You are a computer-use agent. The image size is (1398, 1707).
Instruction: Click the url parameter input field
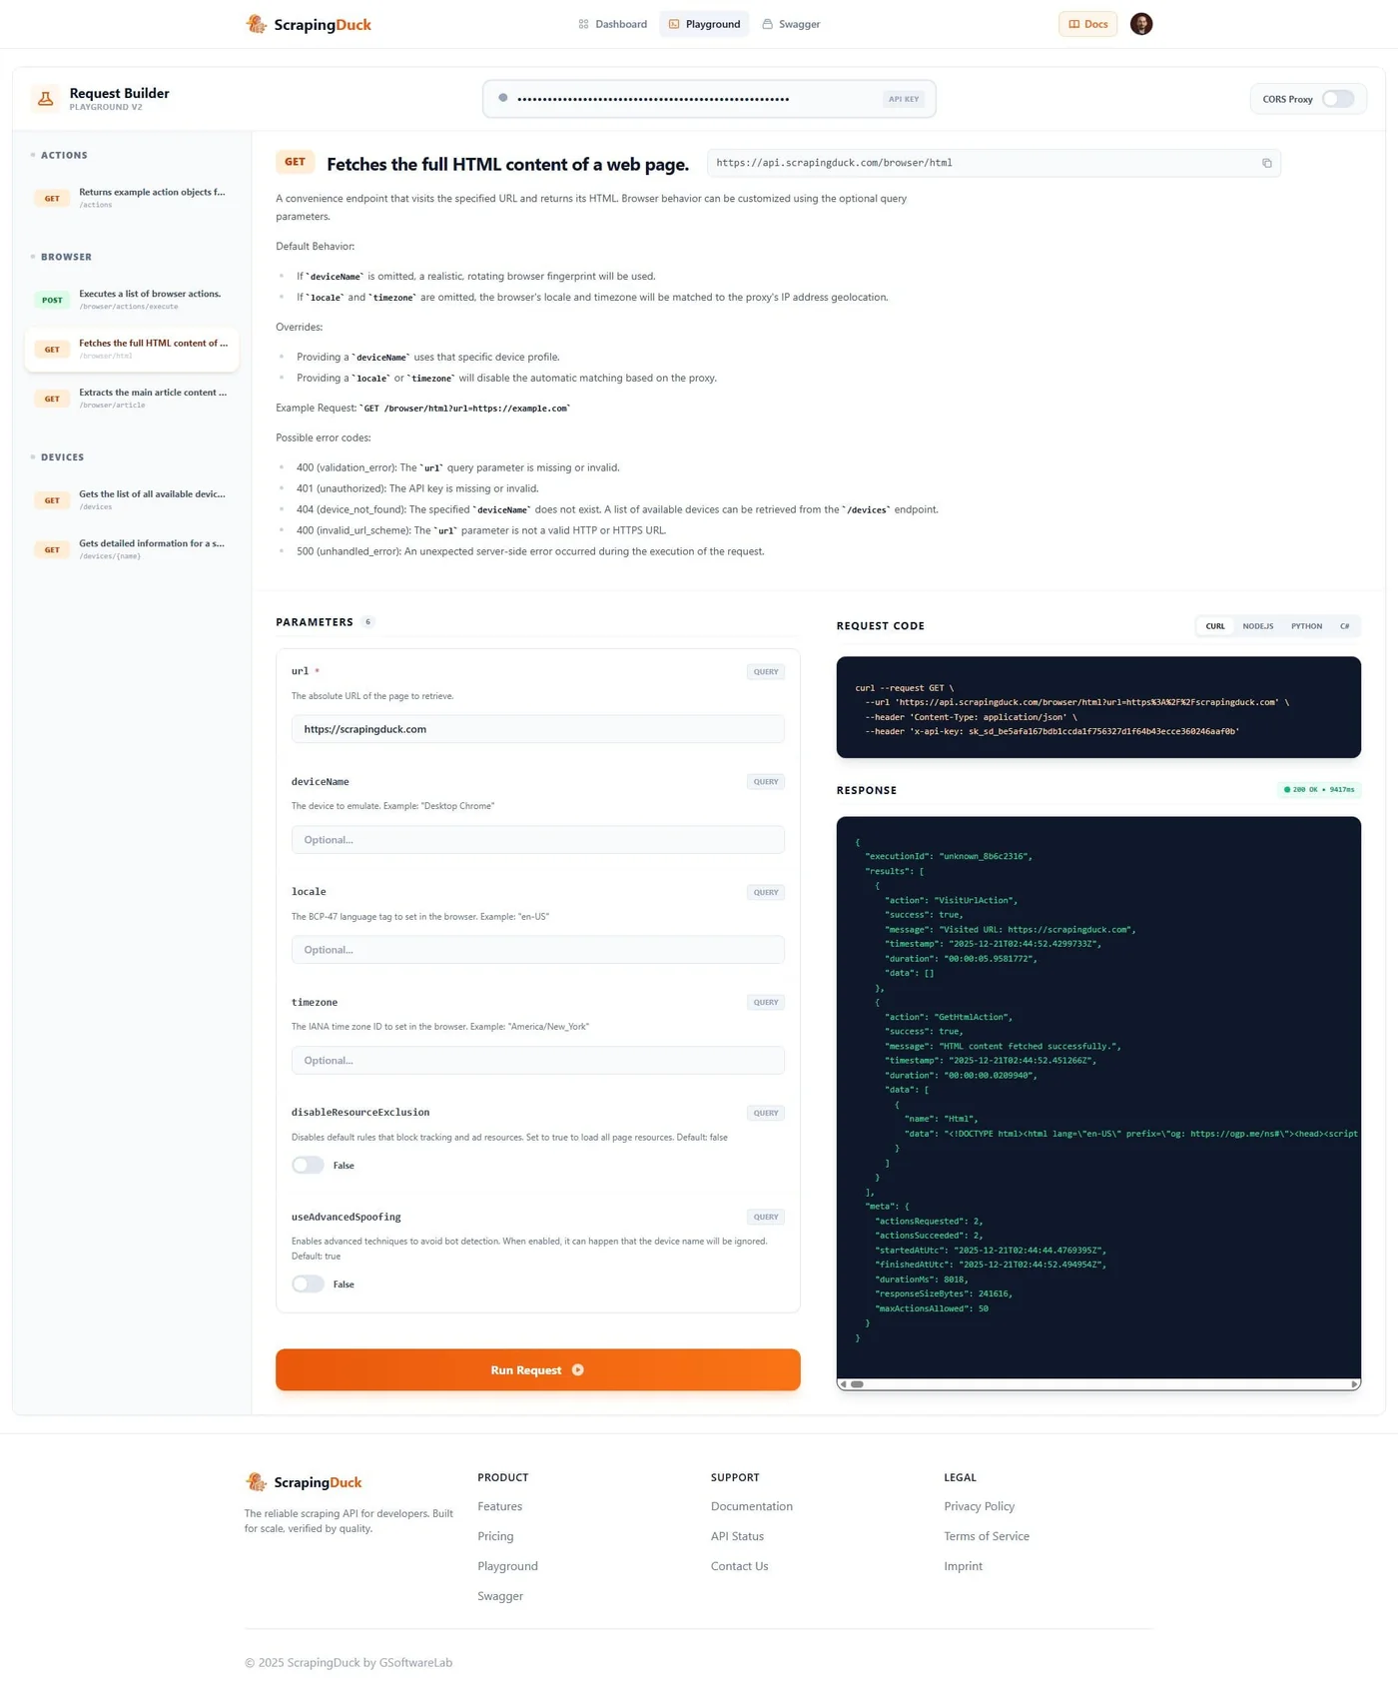pyautogui.click(x=537, y=729)
